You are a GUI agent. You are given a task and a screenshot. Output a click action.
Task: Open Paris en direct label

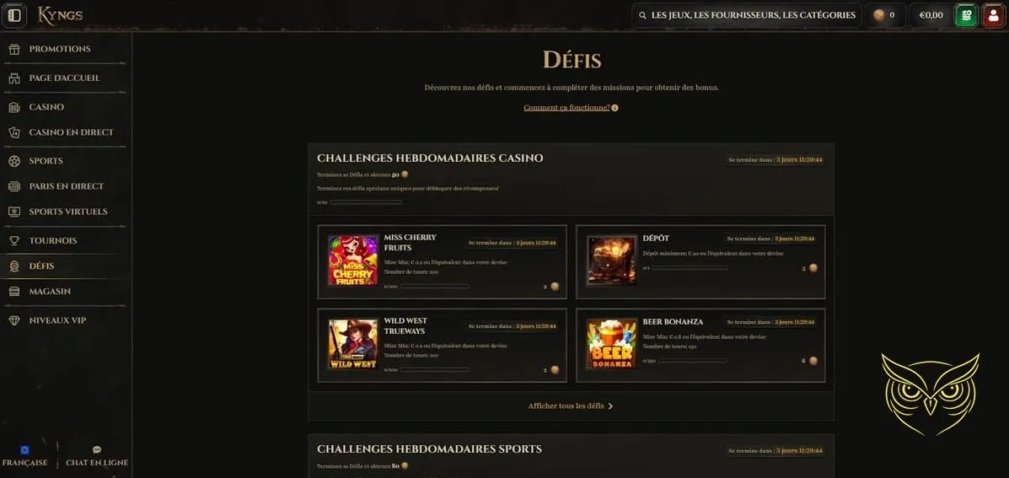(x=67, y=186)
